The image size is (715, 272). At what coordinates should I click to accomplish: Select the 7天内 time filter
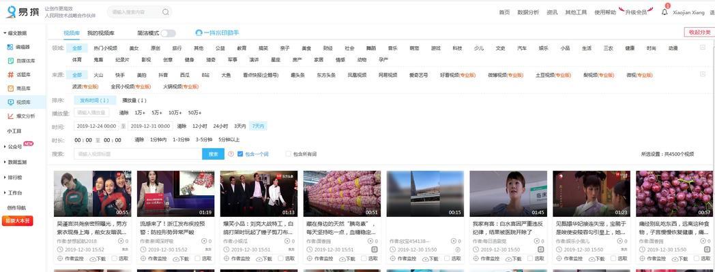[259, 126]
